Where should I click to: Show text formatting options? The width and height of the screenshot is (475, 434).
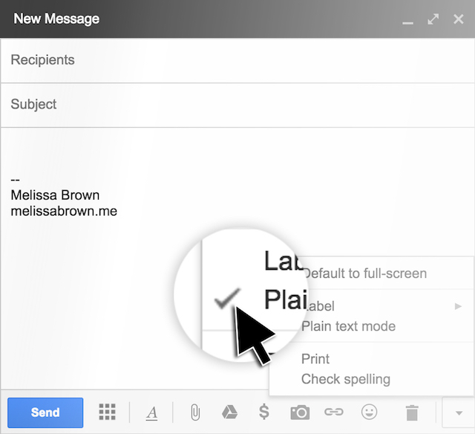tap(151, 412)
